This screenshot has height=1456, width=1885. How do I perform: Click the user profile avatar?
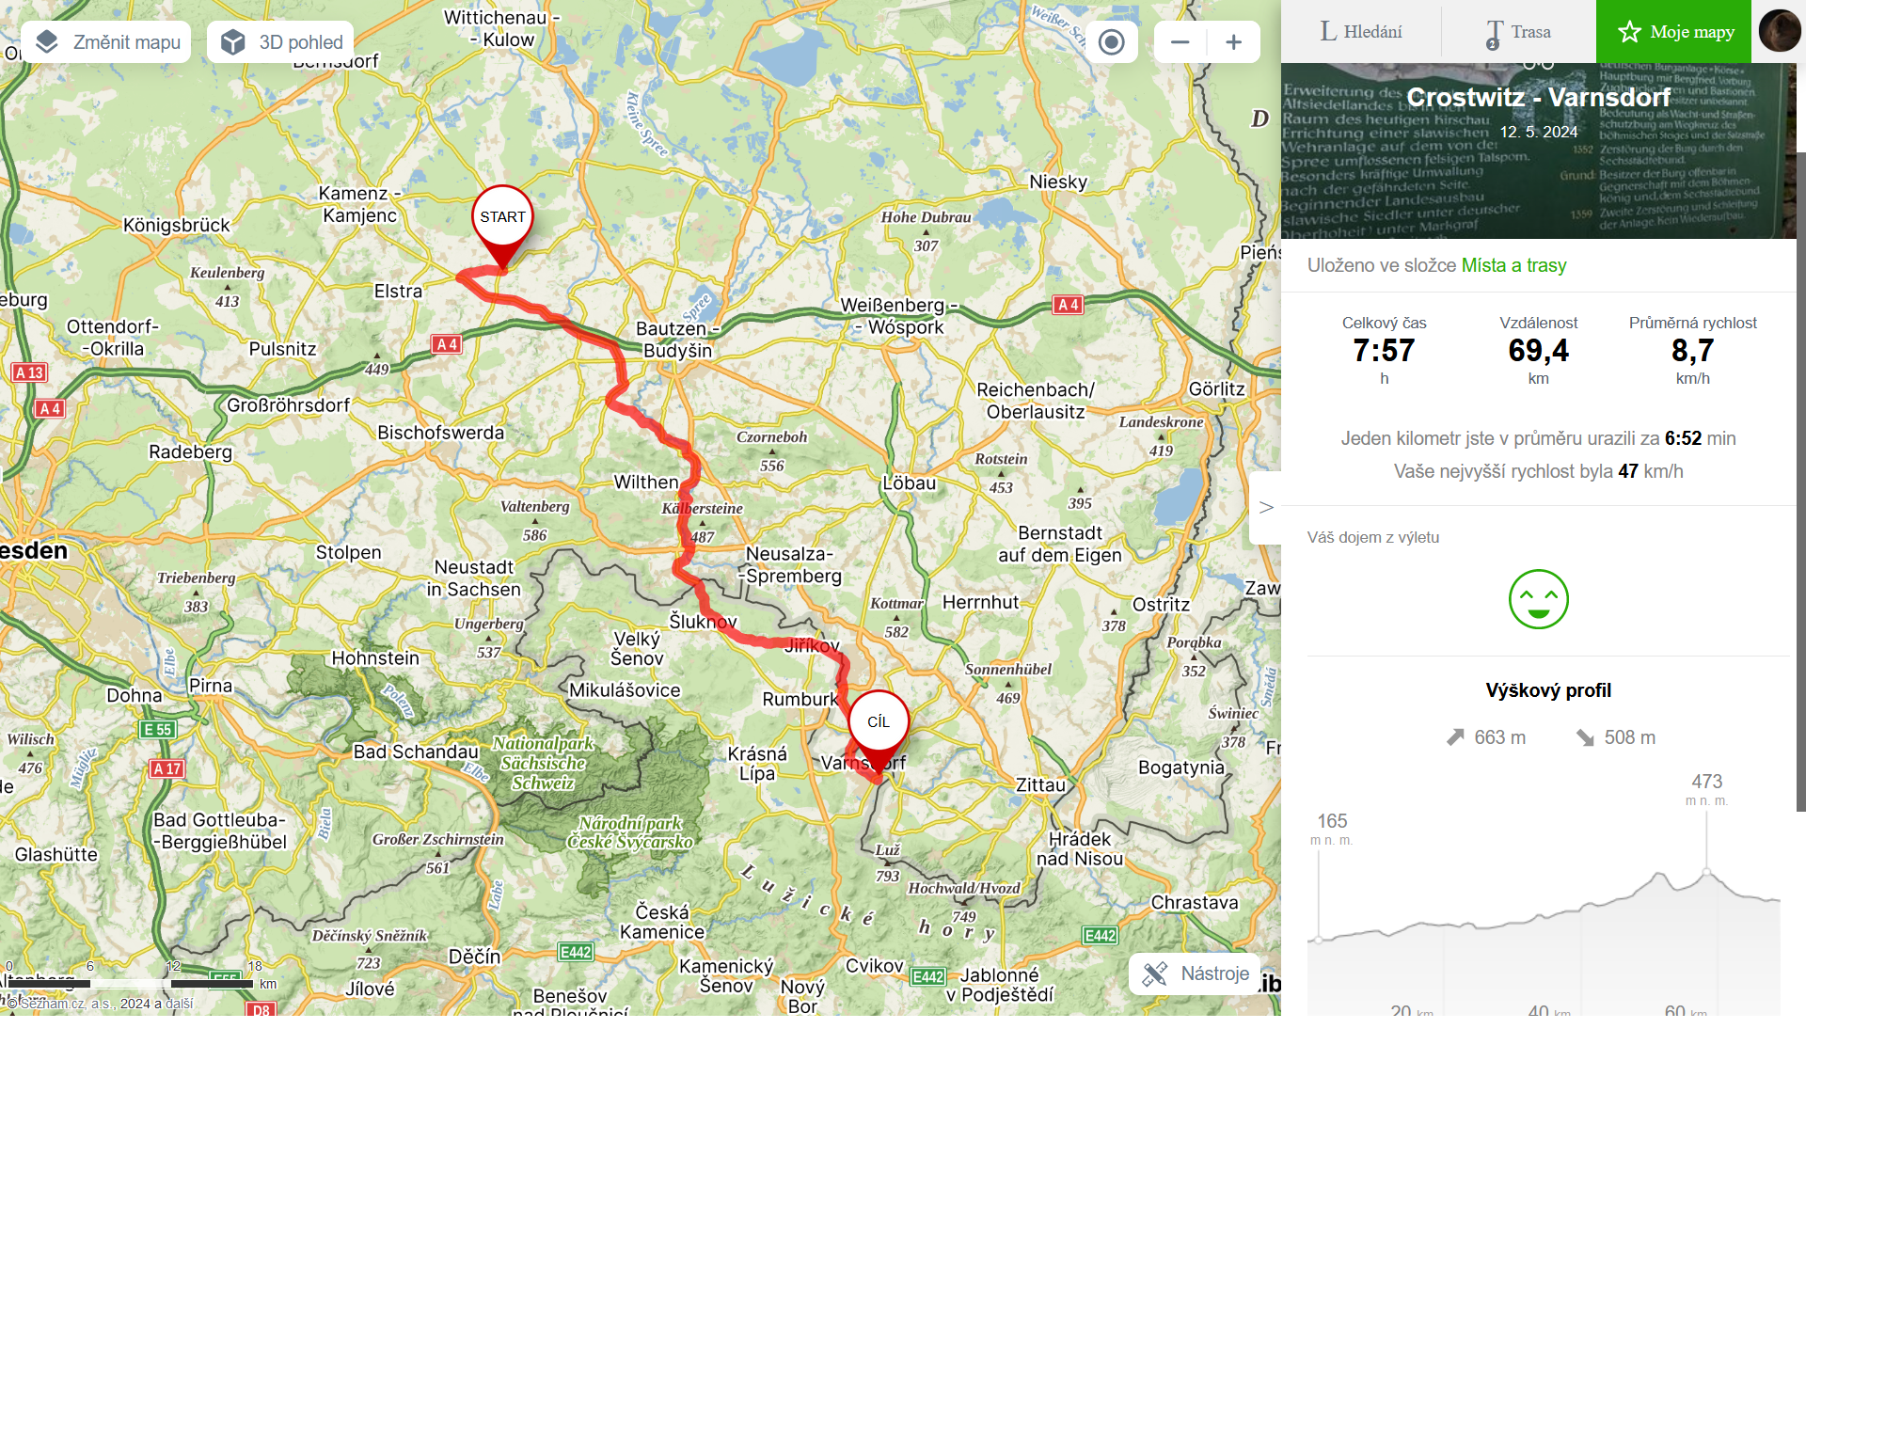click(1780, 31)
